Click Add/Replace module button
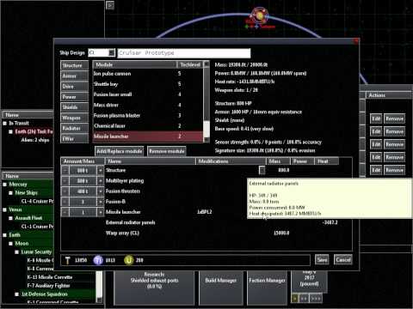Viewport: 413px width, 309px height. tap(120, 151)
